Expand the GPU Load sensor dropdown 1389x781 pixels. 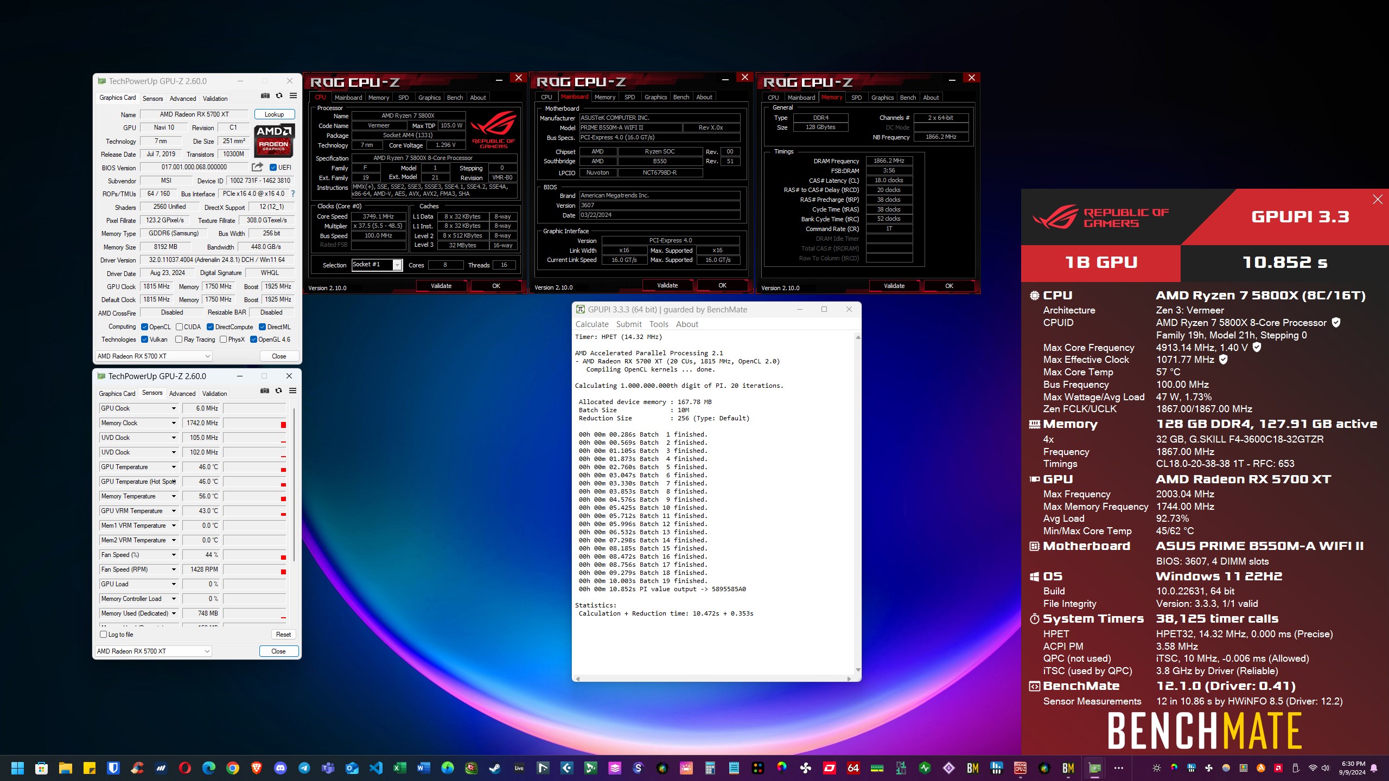174,584
